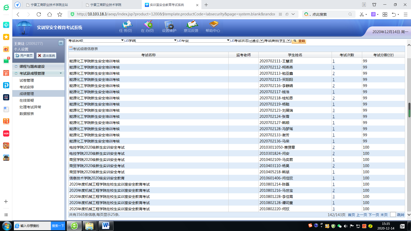
Task: Click the browser home page icon
Action: click(x=49, y=14)
